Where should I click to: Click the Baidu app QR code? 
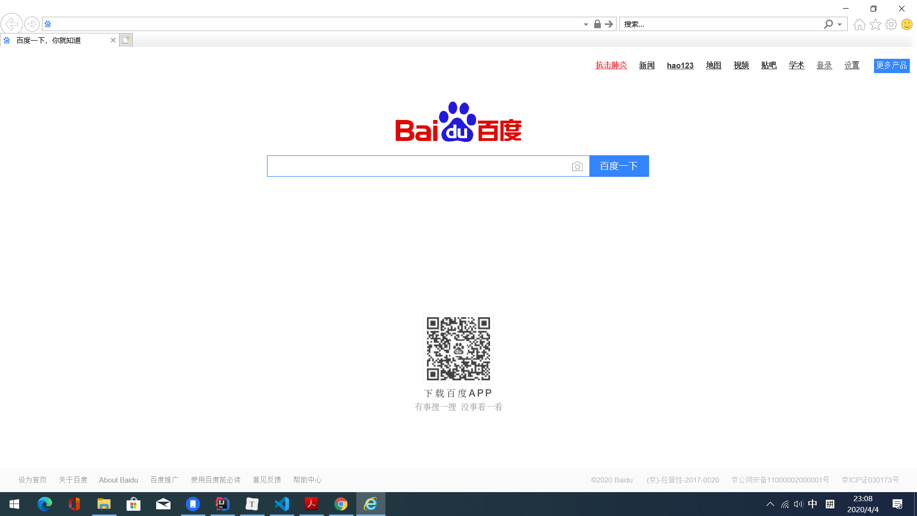point(458,349)
